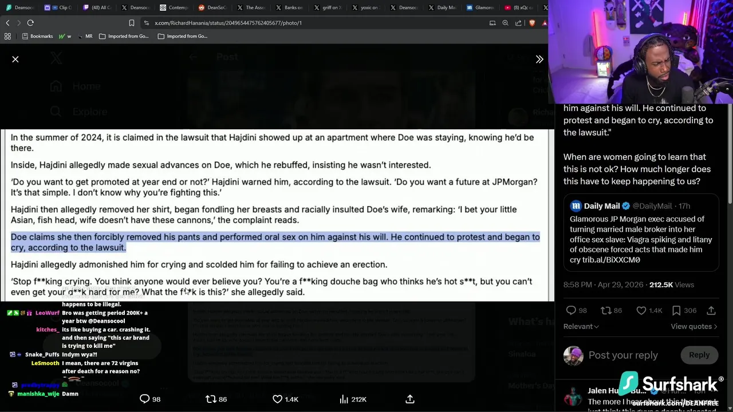Open view analytics bars icon showing 212K
Screen dimensions: 733x412
pos(344,399)
